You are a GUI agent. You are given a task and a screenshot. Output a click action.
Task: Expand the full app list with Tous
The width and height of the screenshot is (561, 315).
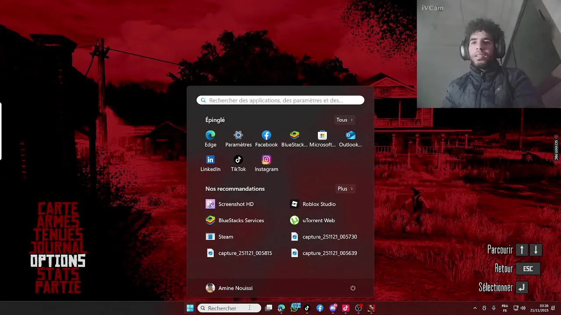(x=344, y=120)
